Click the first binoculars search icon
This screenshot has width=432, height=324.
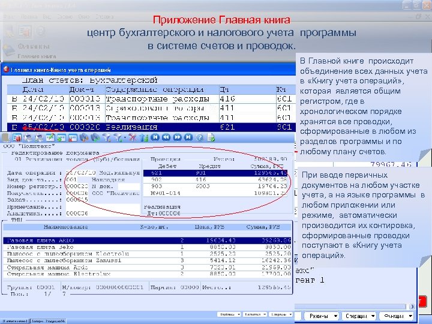click(84, 137)
